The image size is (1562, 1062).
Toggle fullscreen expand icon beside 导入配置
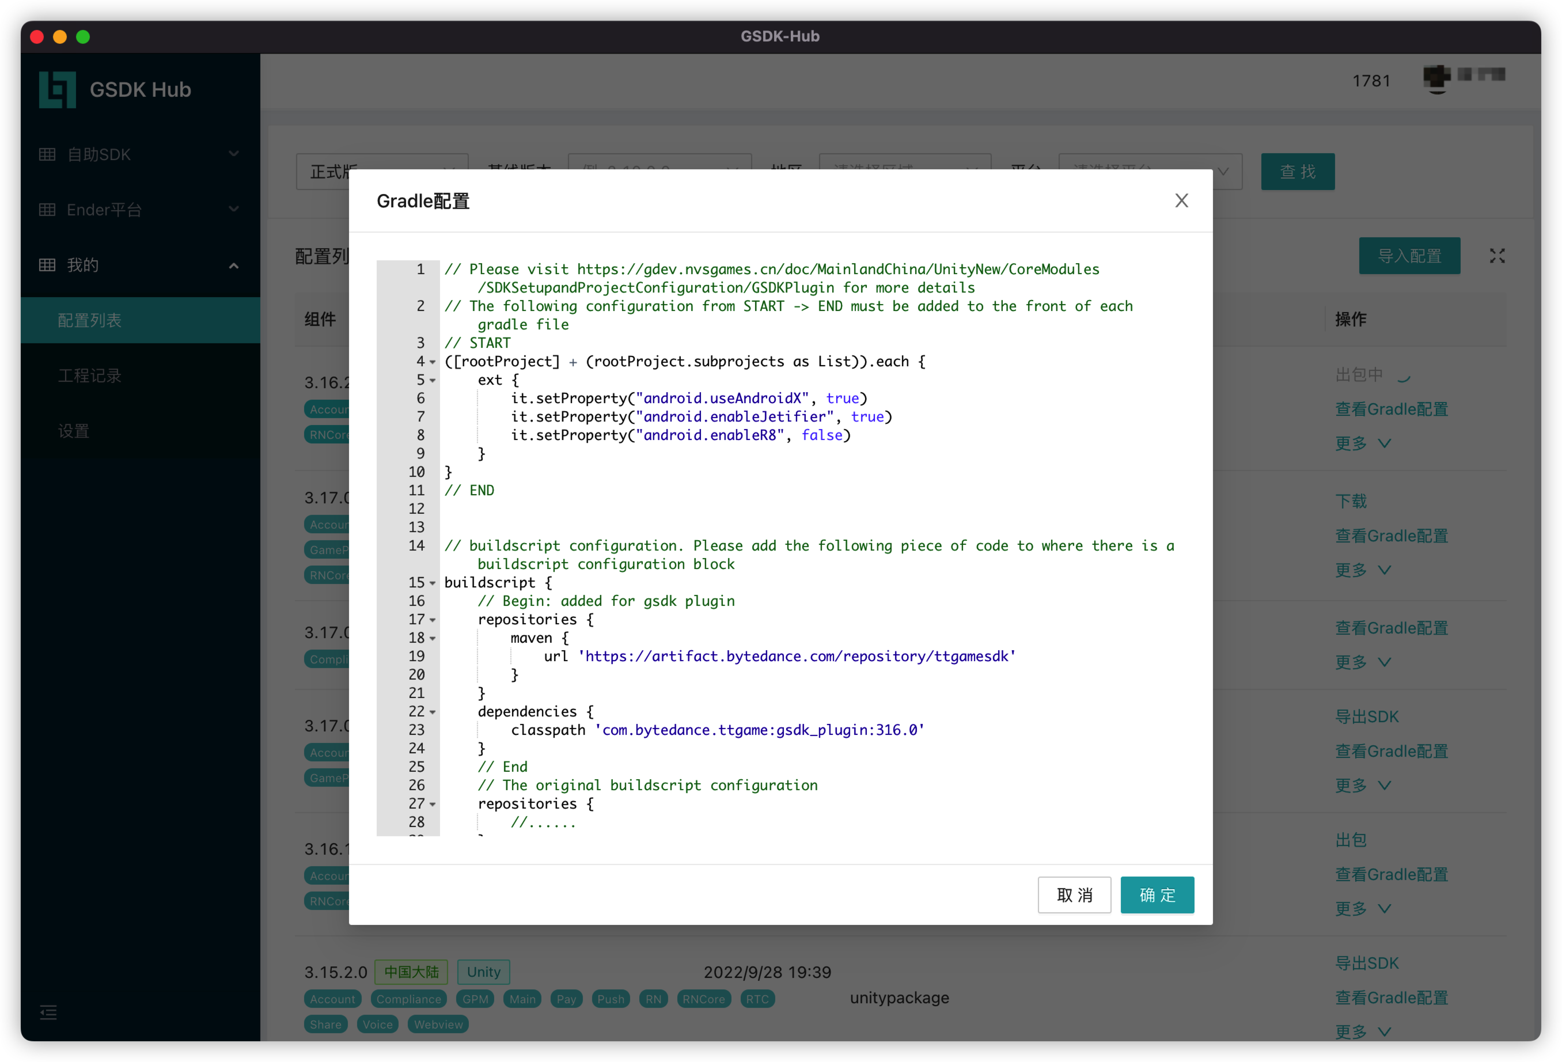click(x=1497, y=255)
